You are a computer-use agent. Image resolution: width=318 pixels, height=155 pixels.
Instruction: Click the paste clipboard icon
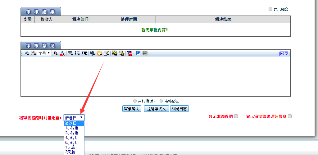(x=33, y=53)
